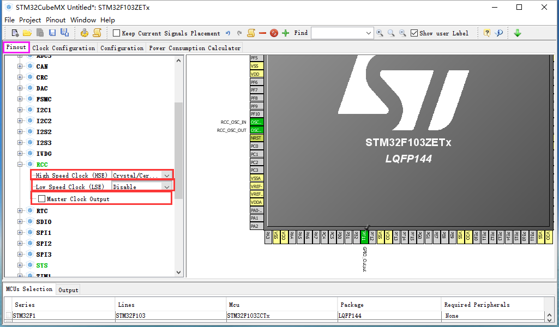Click the Undo arrow icon
The image size is (559, 327).
pyautogui.click(x=228, y=33)
